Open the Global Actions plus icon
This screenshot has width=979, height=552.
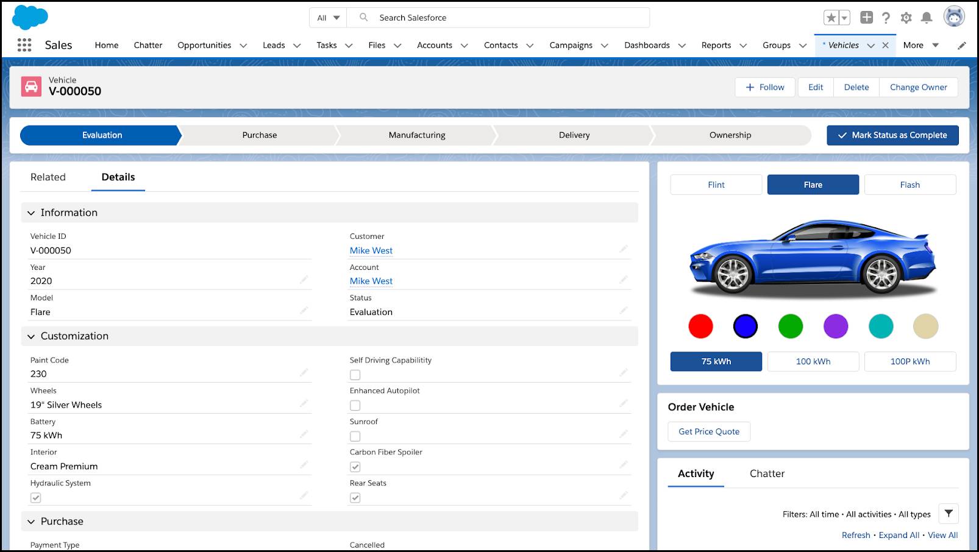(866, 18)
